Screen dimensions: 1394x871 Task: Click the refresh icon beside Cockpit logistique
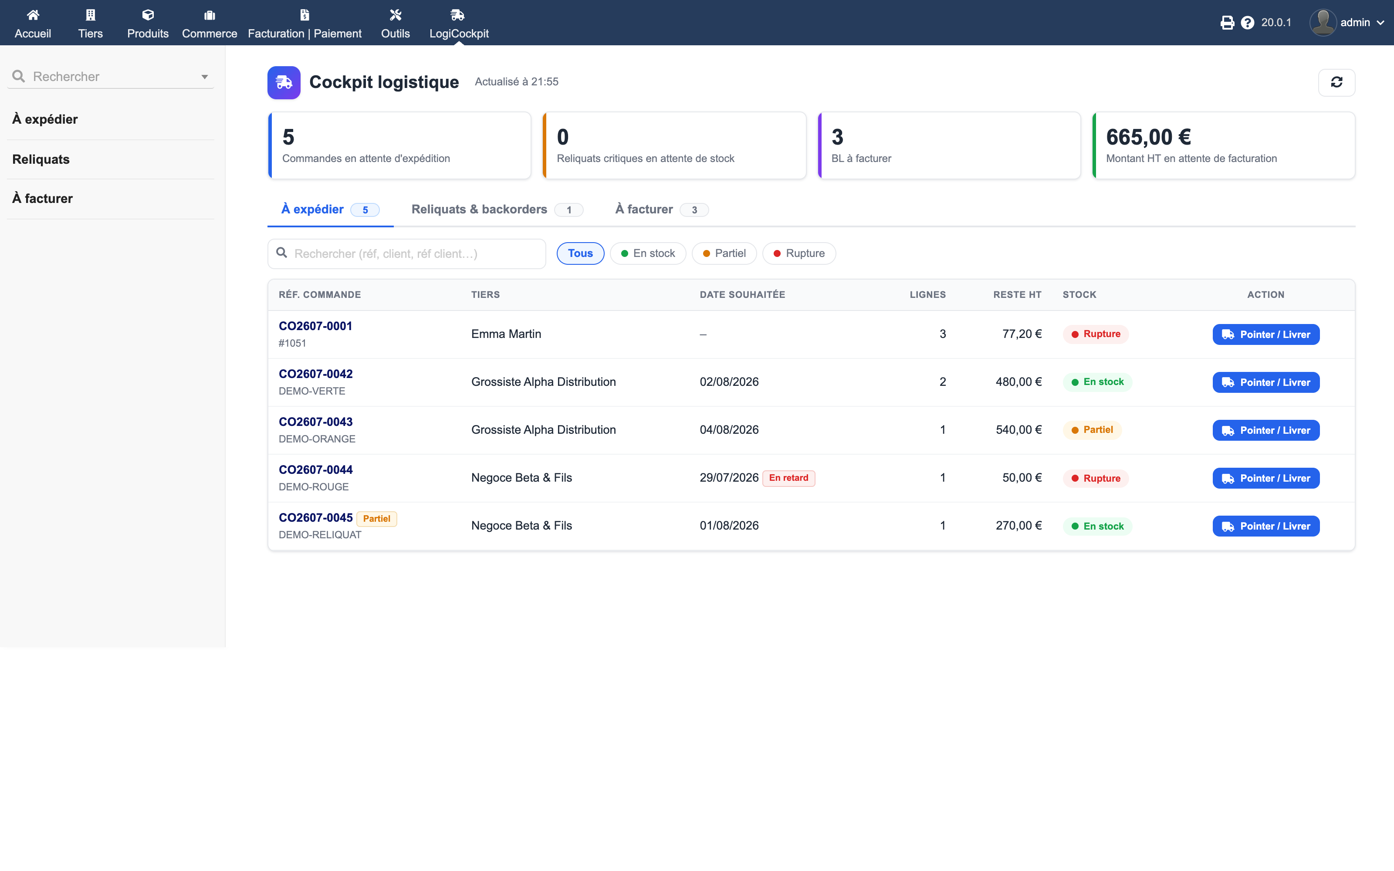[1336, 82]
